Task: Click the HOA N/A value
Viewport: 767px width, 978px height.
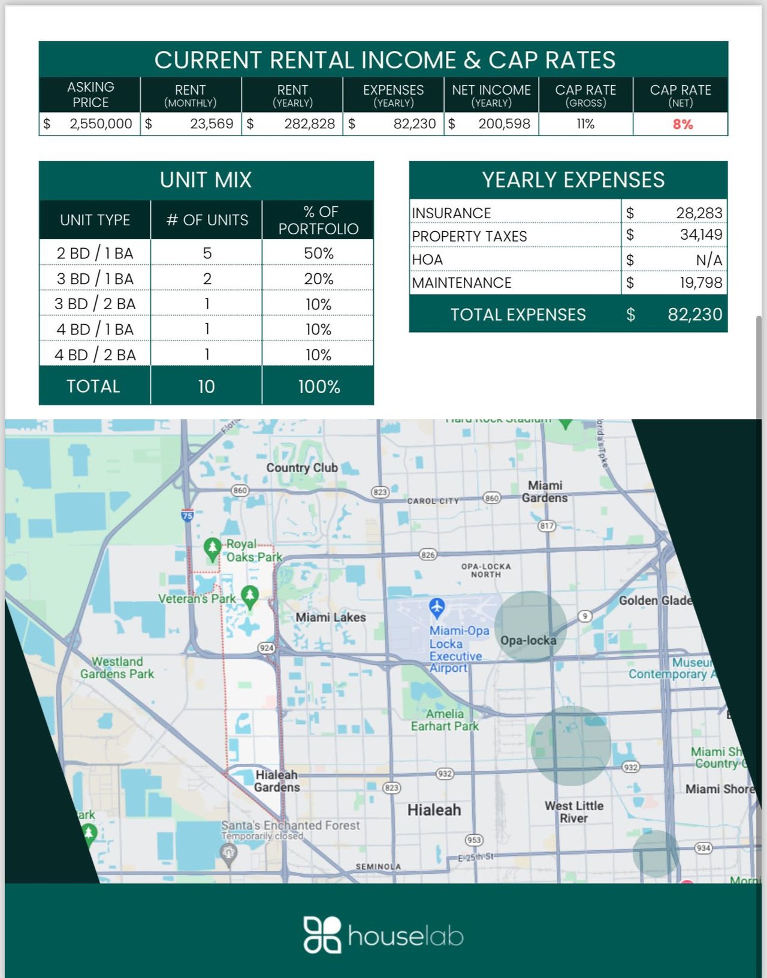Action: [x=709, y=259]
